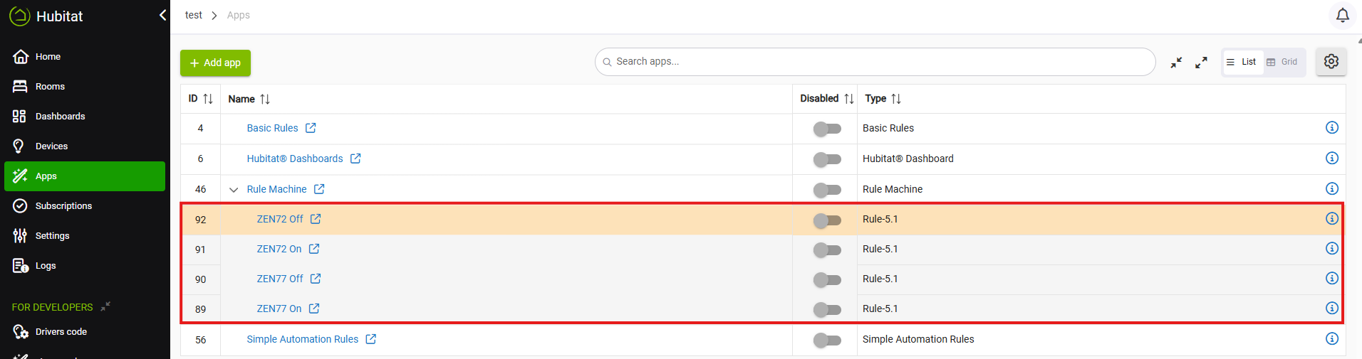This screenshot has width=1362, height=359.
Task: Click the expand all rows icon
Action: point(1201,63)
